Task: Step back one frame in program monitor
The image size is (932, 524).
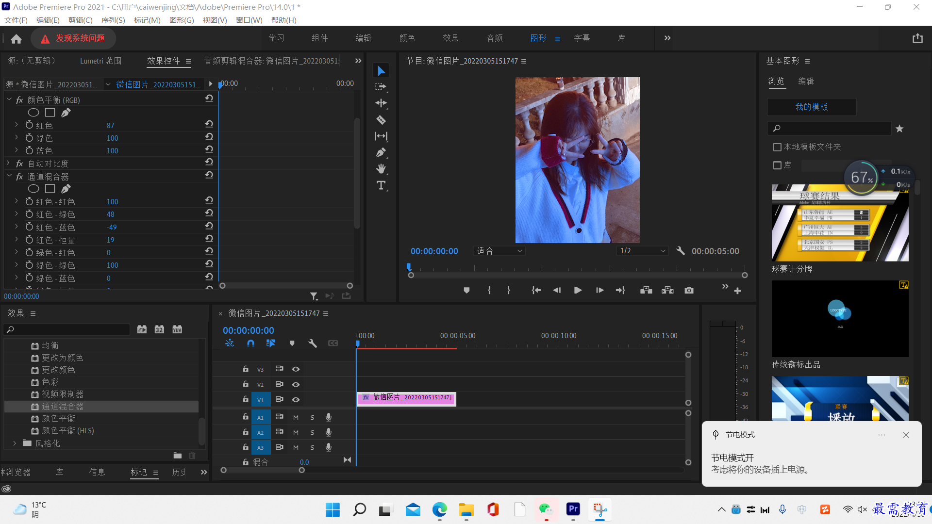Action: pos(557,290)
